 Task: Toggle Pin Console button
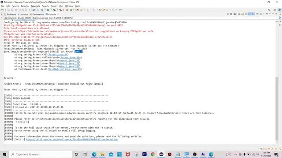(x=257, y=14)
